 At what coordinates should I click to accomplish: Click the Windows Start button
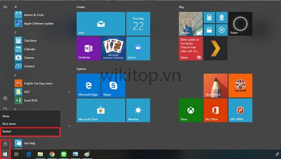tap(5, 154)
